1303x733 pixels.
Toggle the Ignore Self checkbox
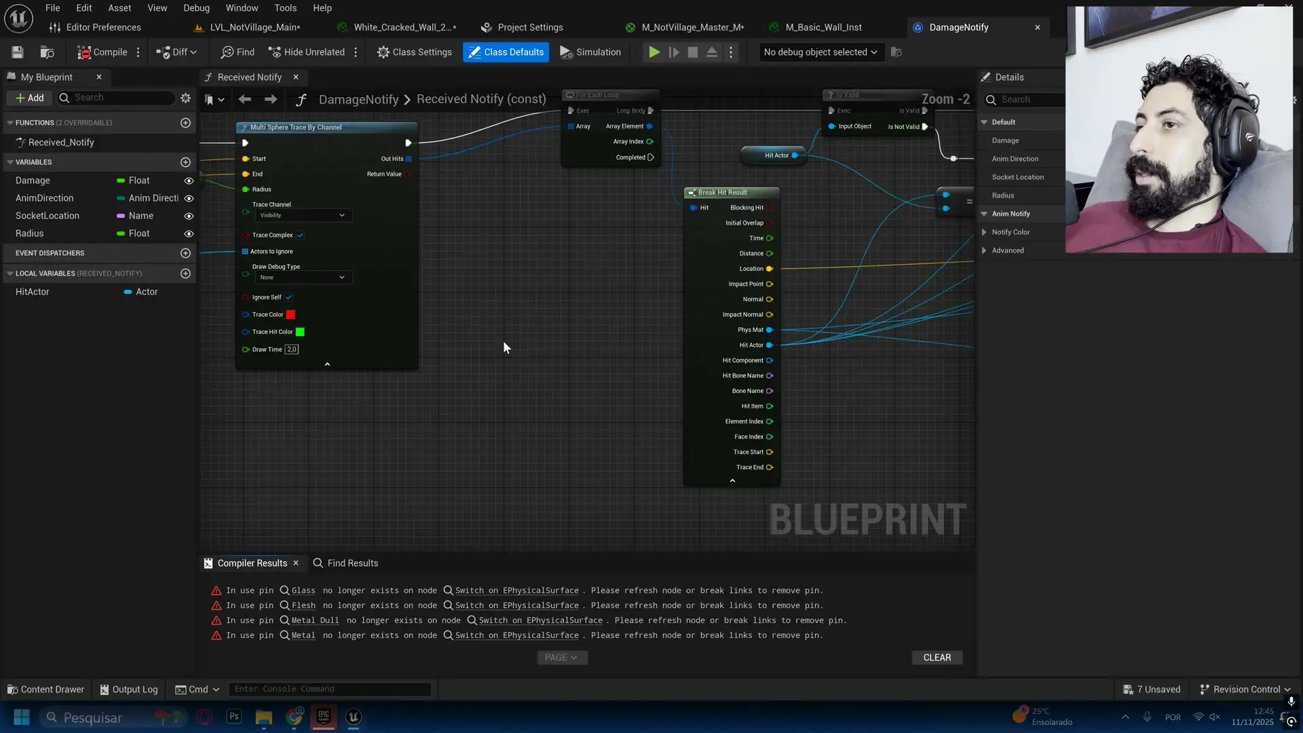[288, 297]
